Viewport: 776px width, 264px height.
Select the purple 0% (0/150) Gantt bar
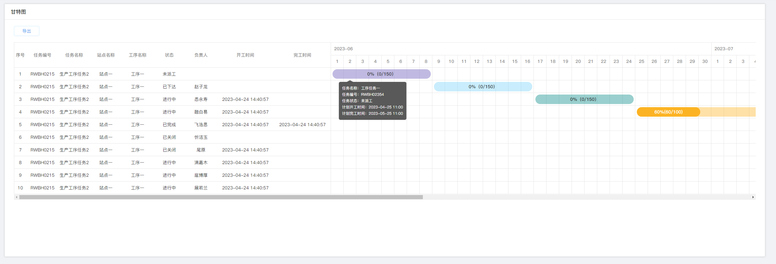pos(381,74)
